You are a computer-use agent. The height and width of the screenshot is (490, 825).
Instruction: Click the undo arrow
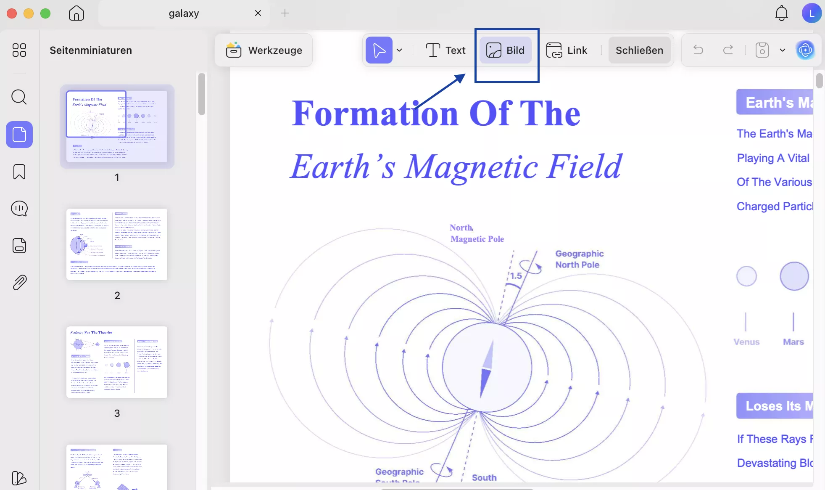pyautogui.click(x=698, y=50)
